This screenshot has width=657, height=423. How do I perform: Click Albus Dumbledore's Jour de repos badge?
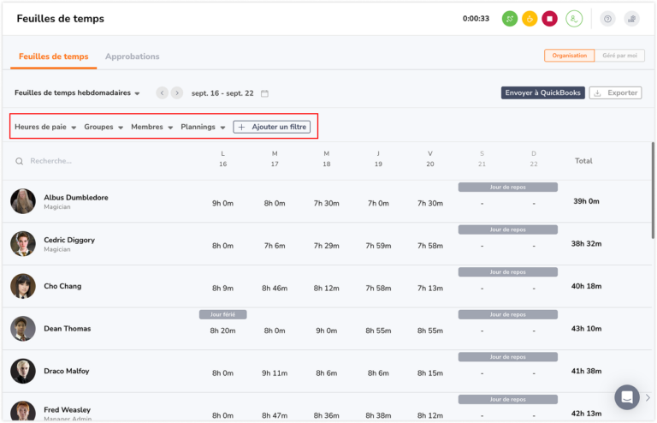pyautogui.click(x=507, y=187)
